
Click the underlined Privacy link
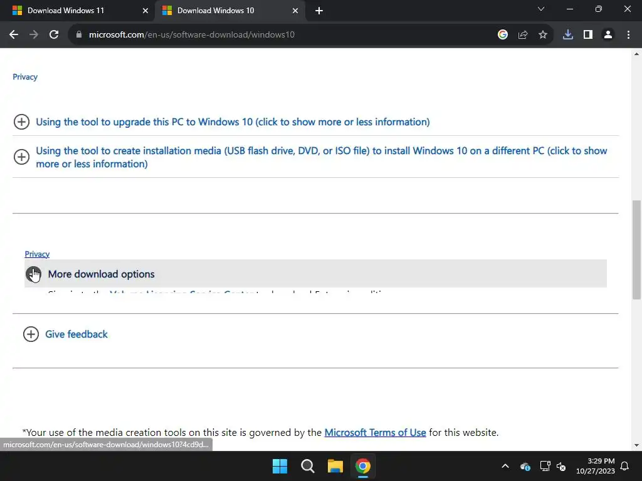(x=37, y=254)
